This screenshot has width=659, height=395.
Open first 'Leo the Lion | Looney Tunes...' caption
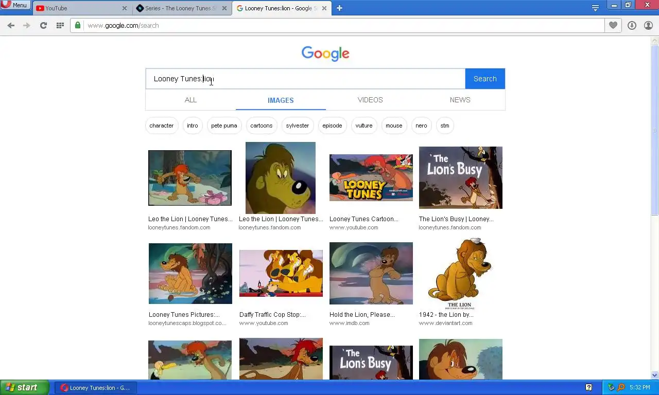pos(190,219)
